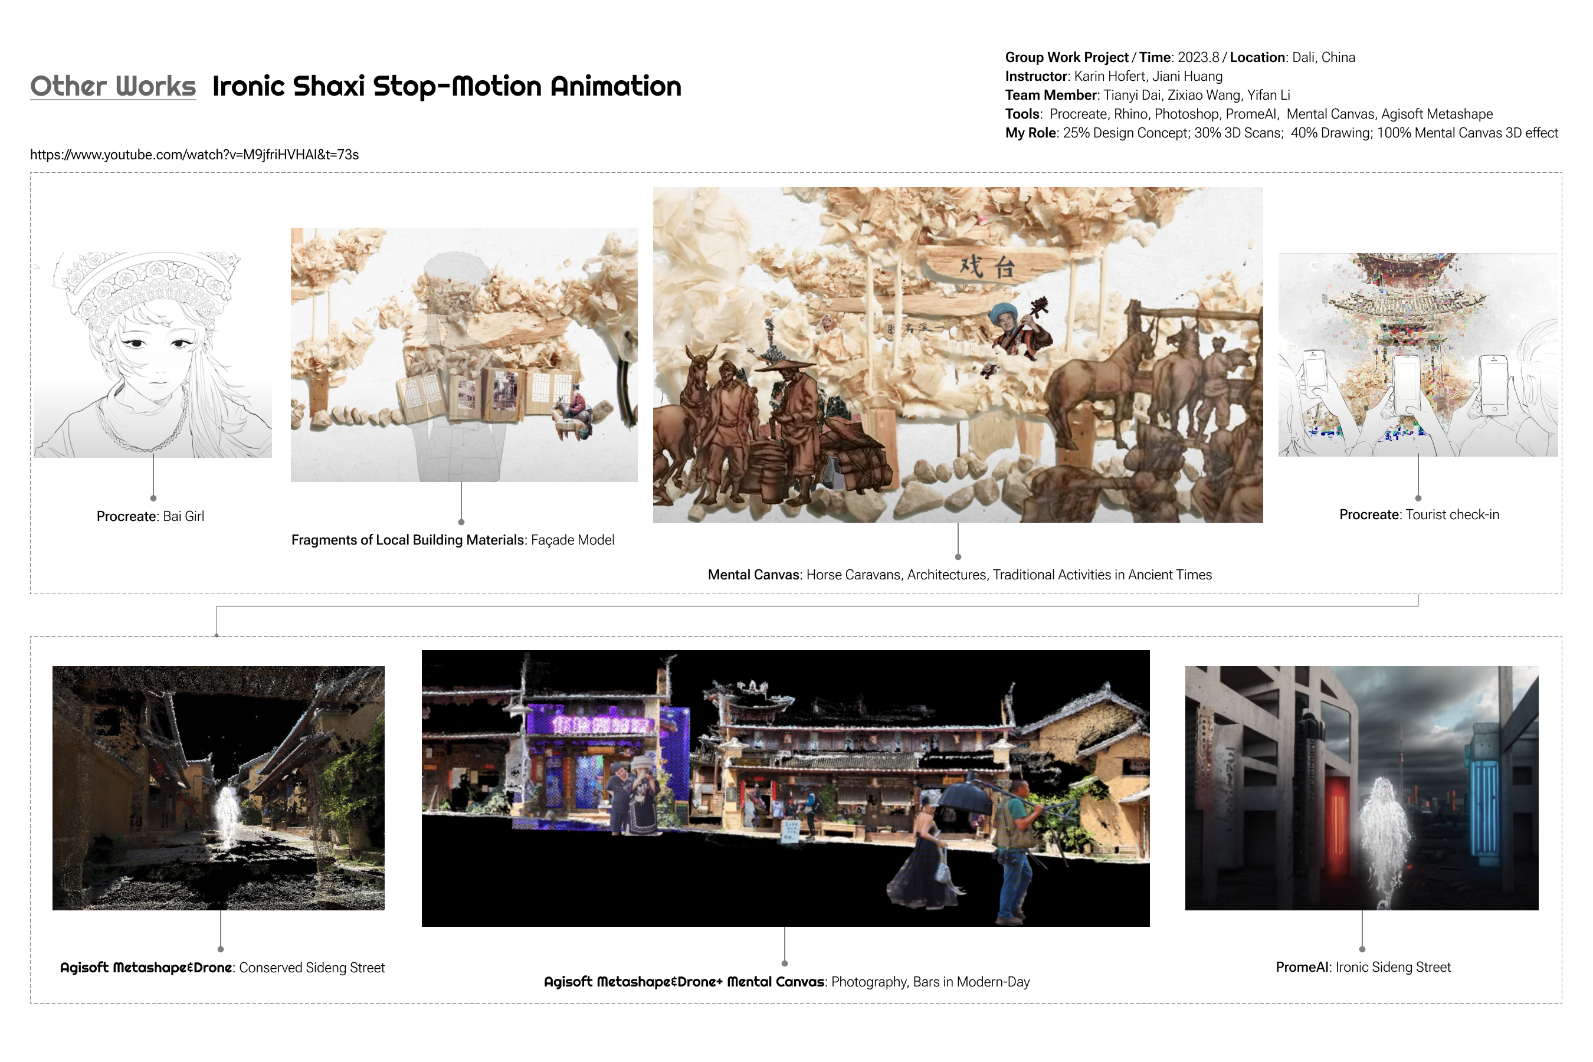Select the Ironic Sideng Street render
This screenshot has width=1593, height=1062.
pos(1361,788)
